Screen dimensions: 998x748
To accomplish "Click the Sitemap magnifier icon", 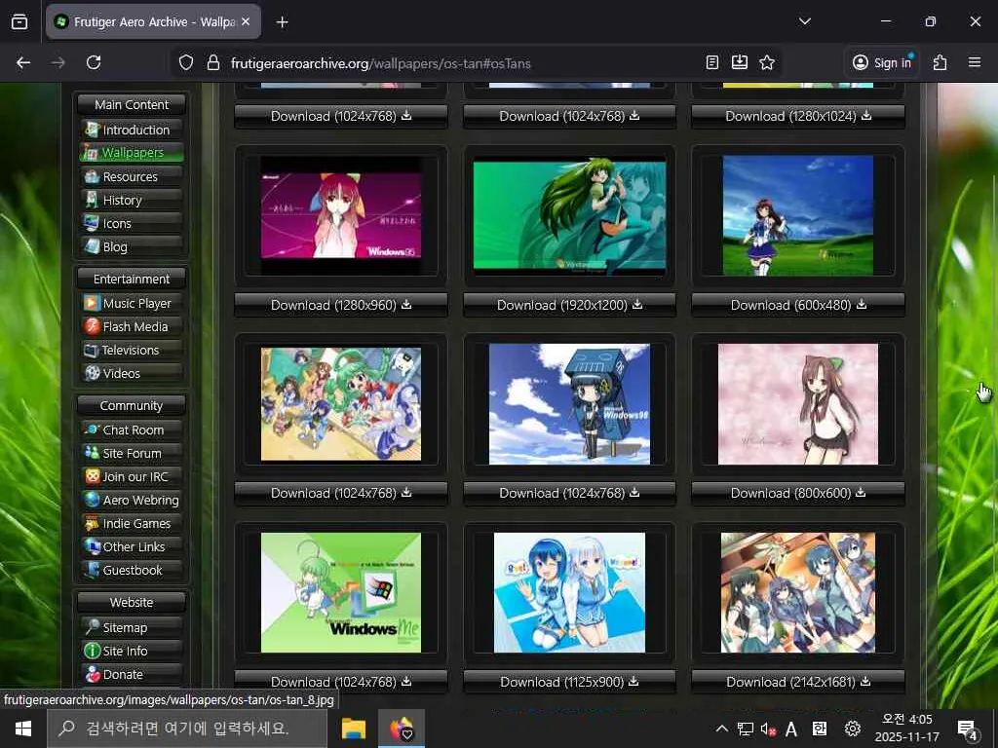I will [92, 627].
